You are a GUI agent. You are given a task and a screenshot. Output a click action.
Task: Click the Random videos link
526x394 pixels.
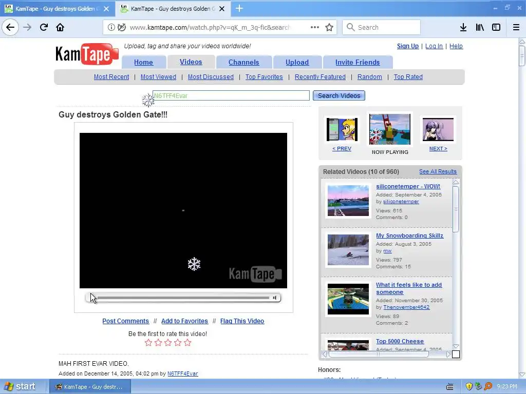370,77
